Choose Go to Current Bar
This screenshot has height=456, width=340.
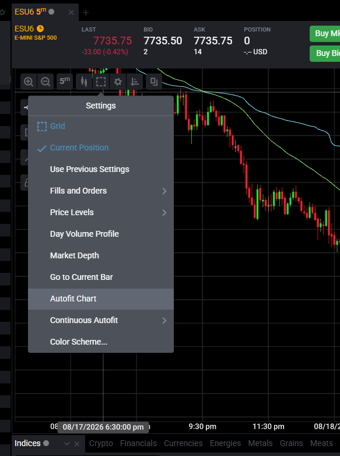coord(101,277)
